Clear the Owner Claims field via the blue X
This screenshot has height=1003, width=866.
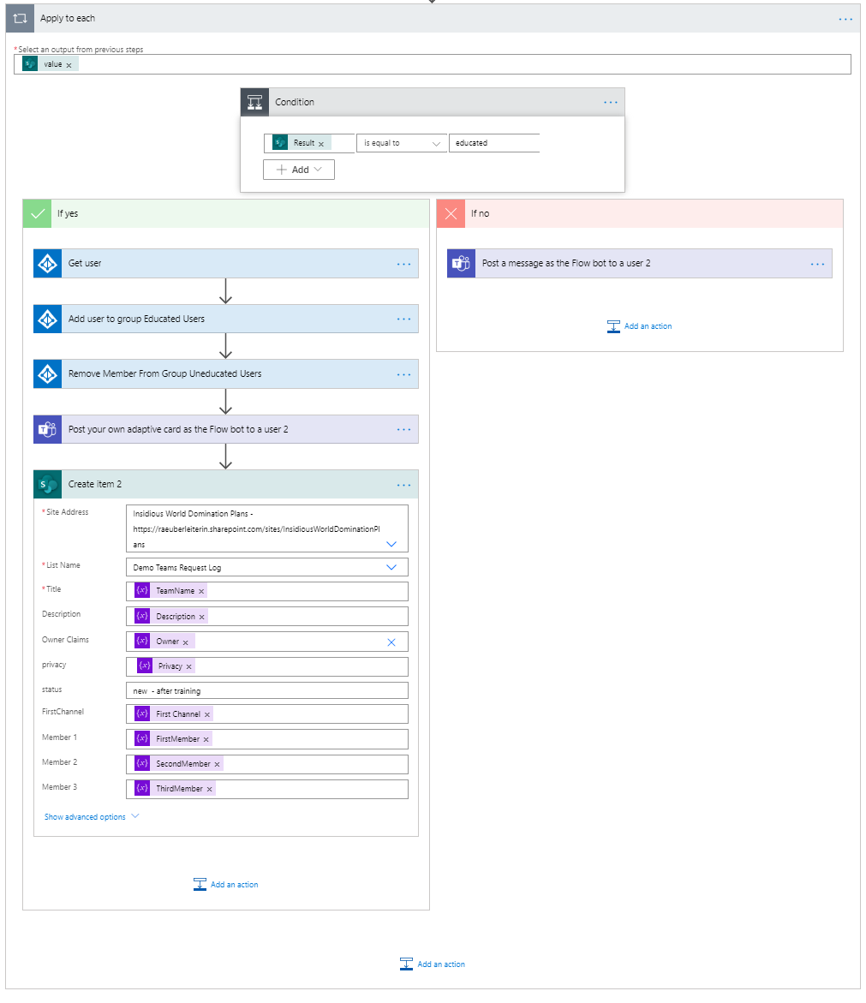pos(391,641)
